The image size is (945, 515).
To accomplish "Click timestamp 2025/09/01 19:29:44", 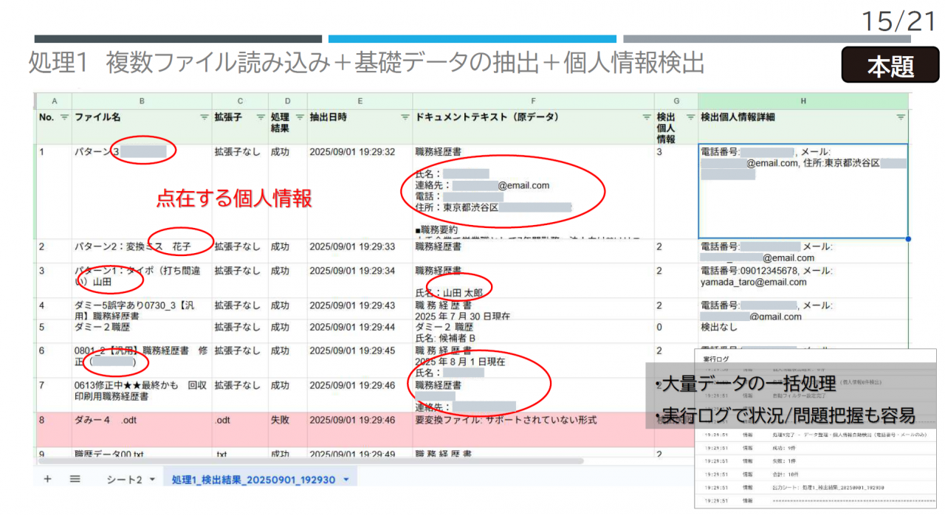I will click(x=352, y=327).
